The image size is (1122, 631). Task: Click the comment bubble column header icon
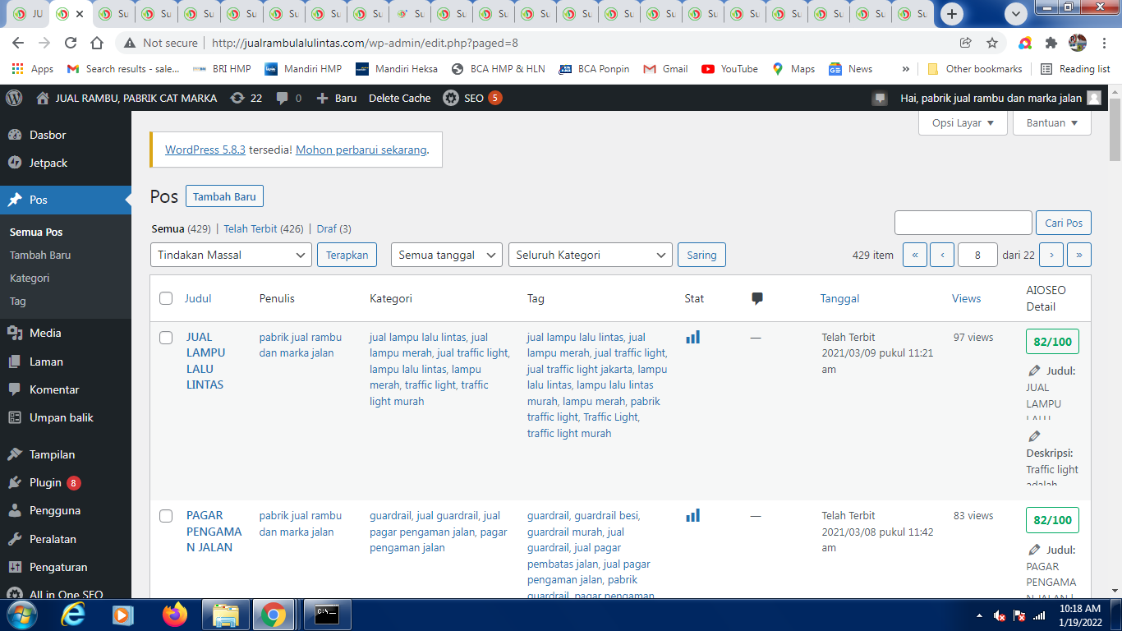click(757, 298)
